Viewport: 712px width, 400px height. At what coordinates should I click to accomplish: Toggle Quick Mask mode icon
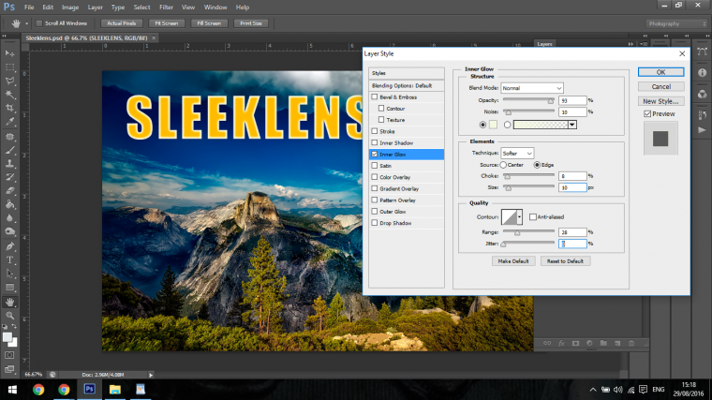pyautogui.click(x=9, y=355)
